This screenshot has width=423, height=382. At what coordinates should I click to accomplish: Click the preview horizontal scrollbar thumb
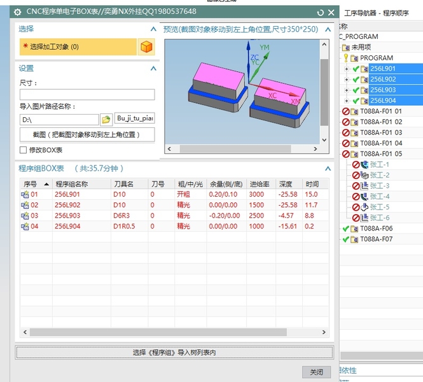[235, 149]
